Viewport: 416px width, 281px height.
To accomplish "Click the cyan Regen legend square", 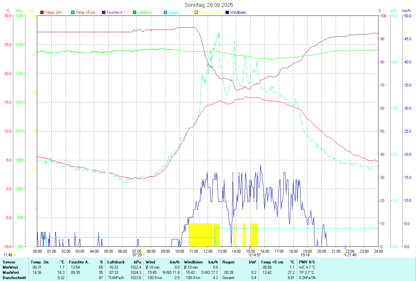I will click(x=165, y=12).
